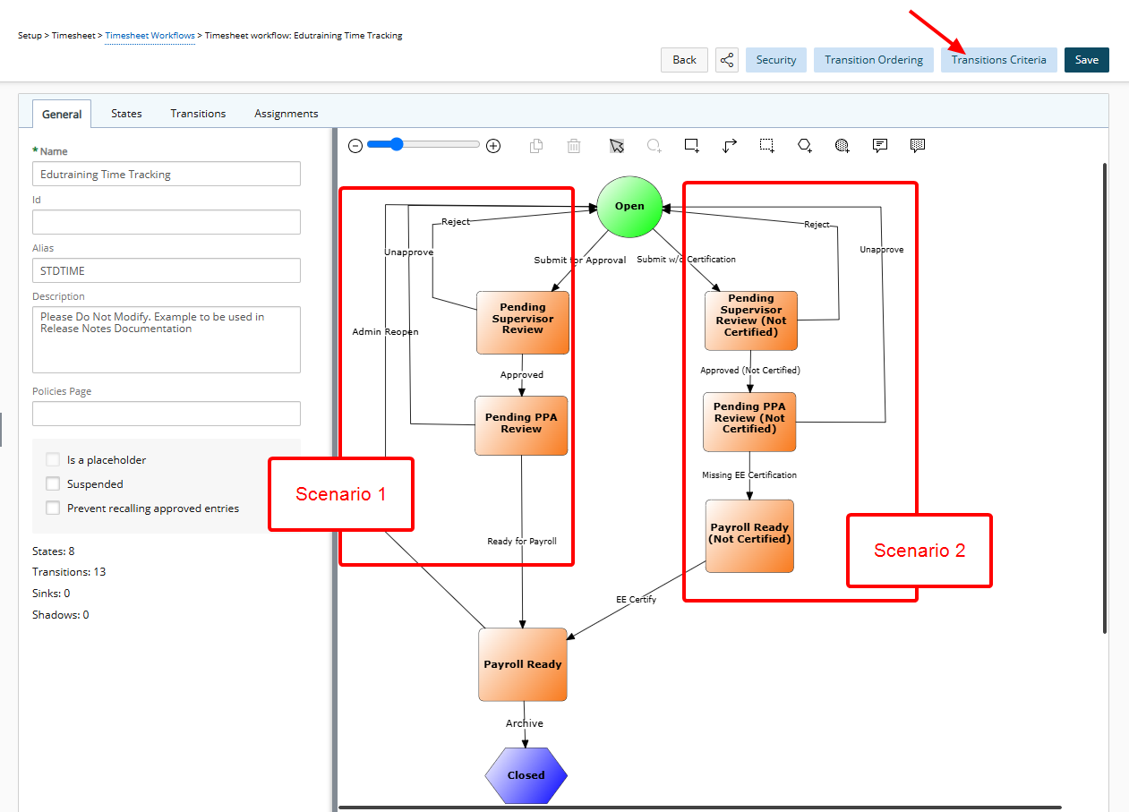Open the Transitions tab
Screen dimensions: 1129x812
[x=198, y=114]
